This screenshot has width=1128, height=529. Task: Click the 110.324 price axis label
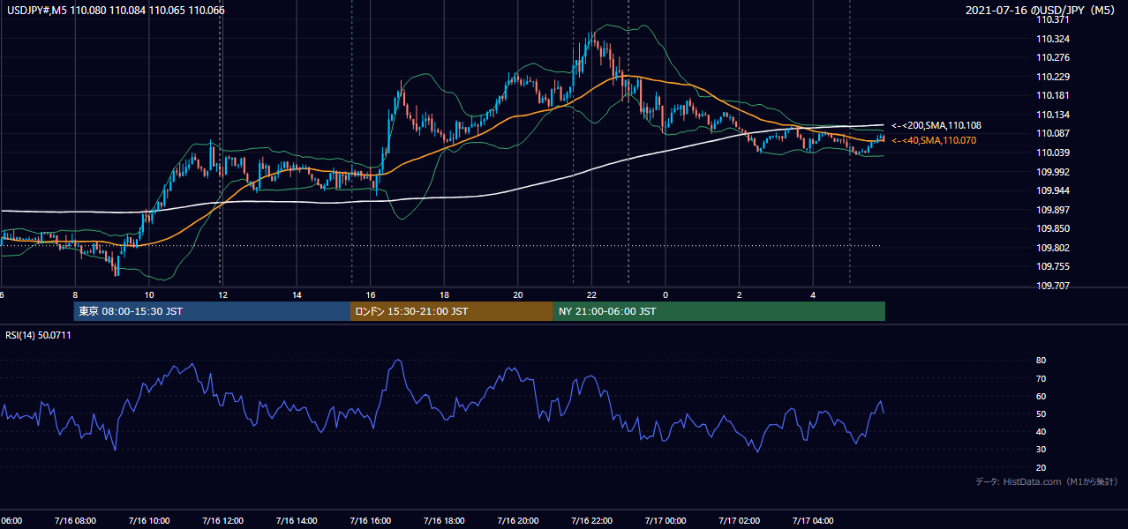click(1053, 40)
